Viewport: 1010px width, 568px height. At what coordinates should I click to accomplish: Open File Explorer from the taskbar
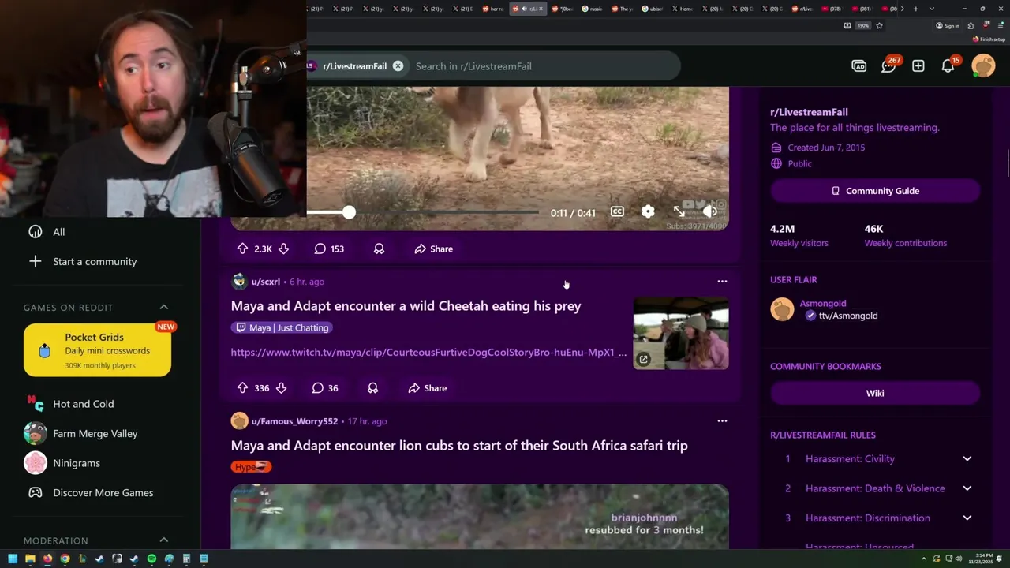coord(30,559)
